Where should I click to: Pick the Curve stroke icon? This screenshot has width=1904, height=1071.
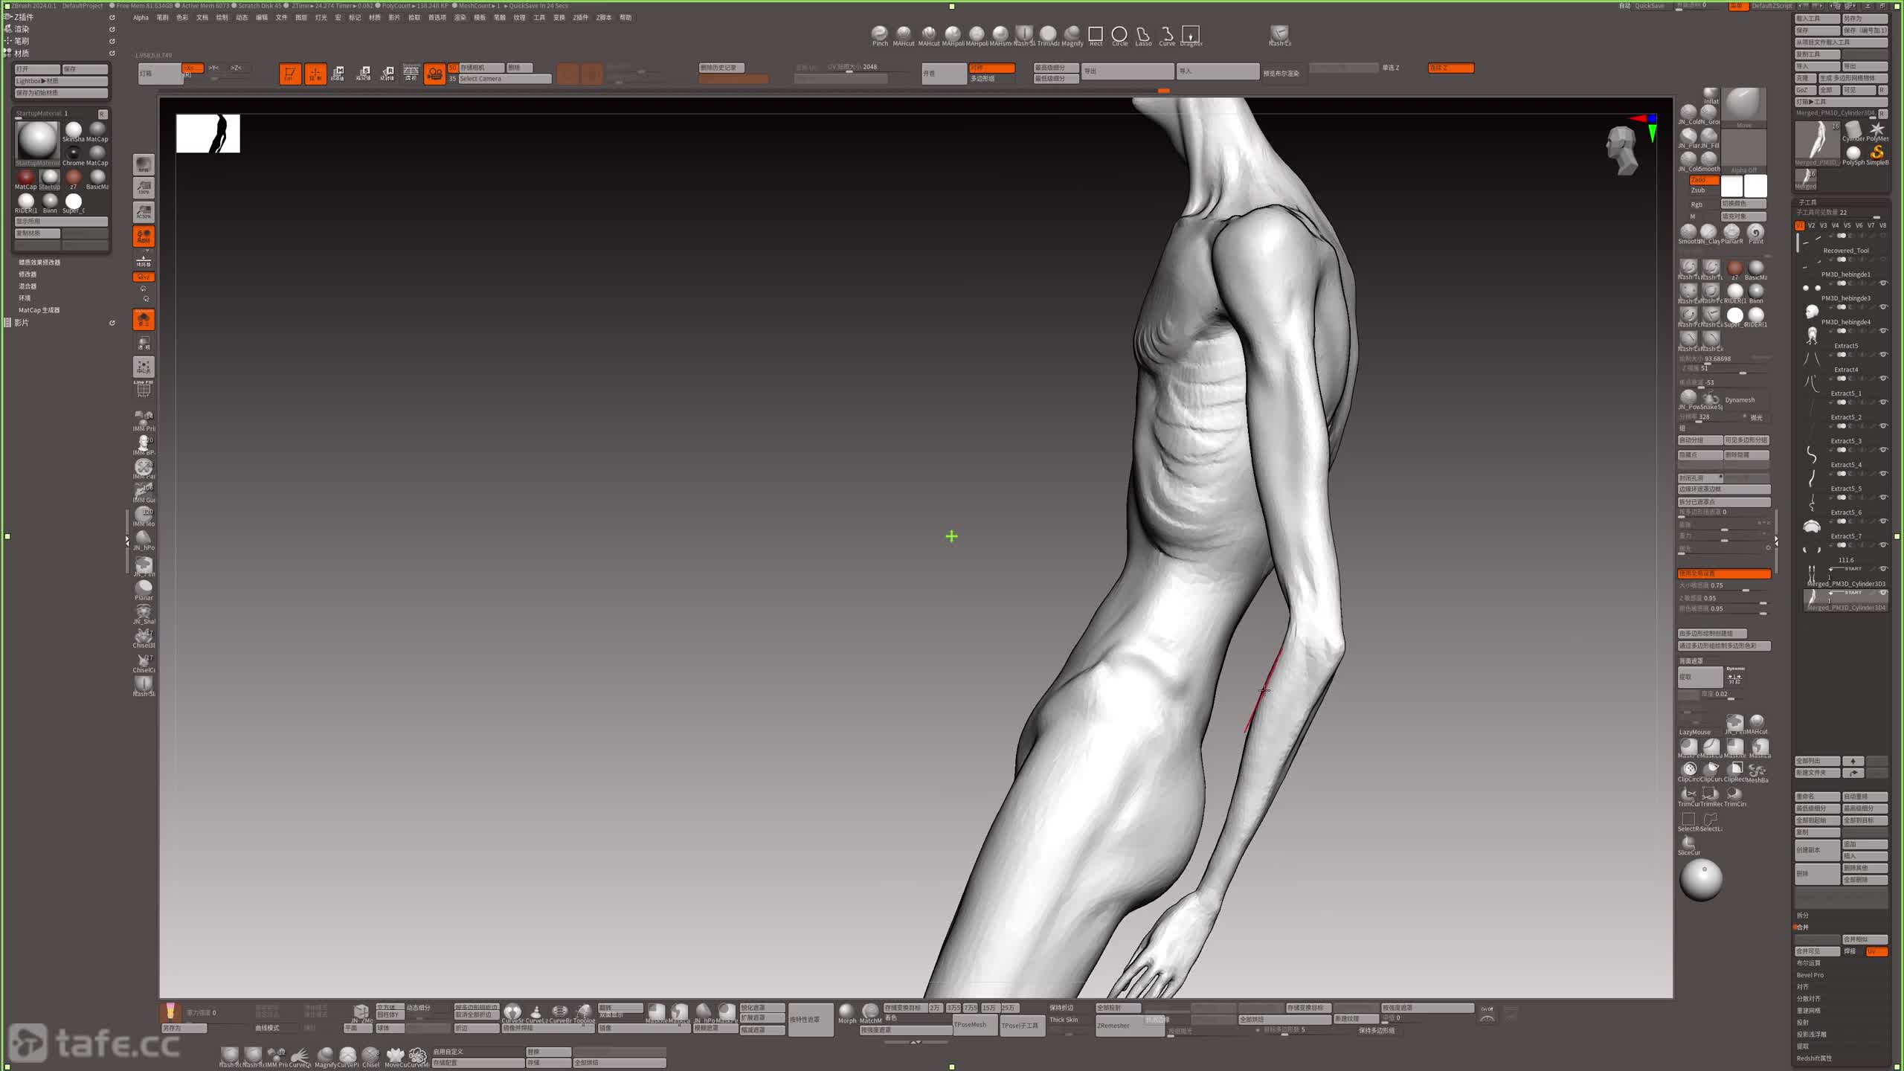1167,34
